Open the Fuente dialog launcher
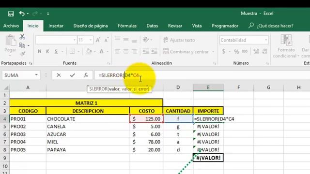 (108, 63)
